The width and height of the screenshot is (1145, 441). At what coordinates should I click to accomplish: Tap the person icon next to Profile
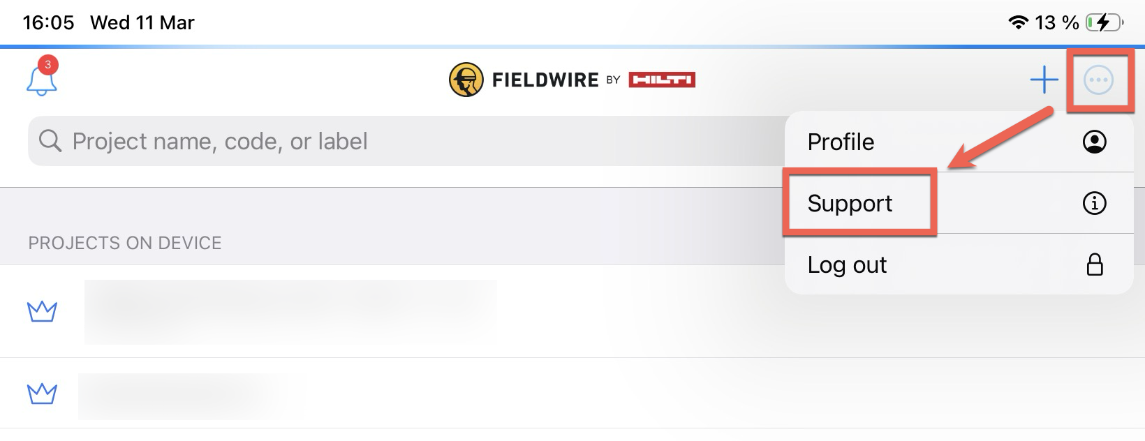(x=1095, y=142)
